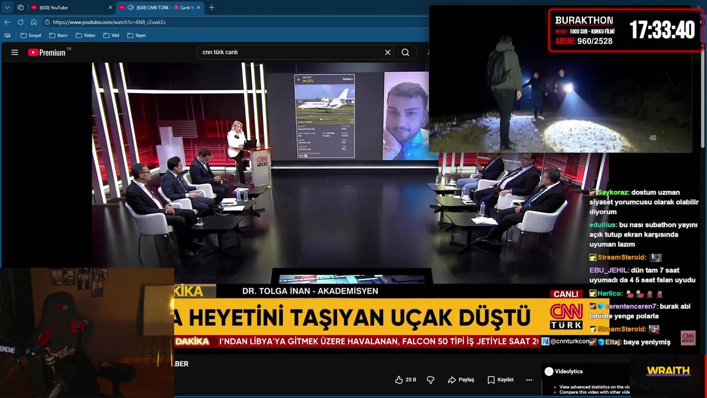Click the CNN TÜRK logo on lower banner
This screenshot has width=707, height=398.
pos(566,317)
